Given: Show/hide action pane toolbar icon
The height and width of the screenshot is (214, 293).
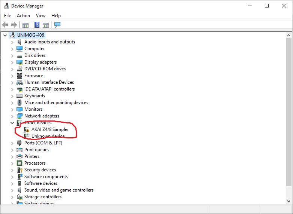Looking at the screenshot, I should [x=46, y=25].
